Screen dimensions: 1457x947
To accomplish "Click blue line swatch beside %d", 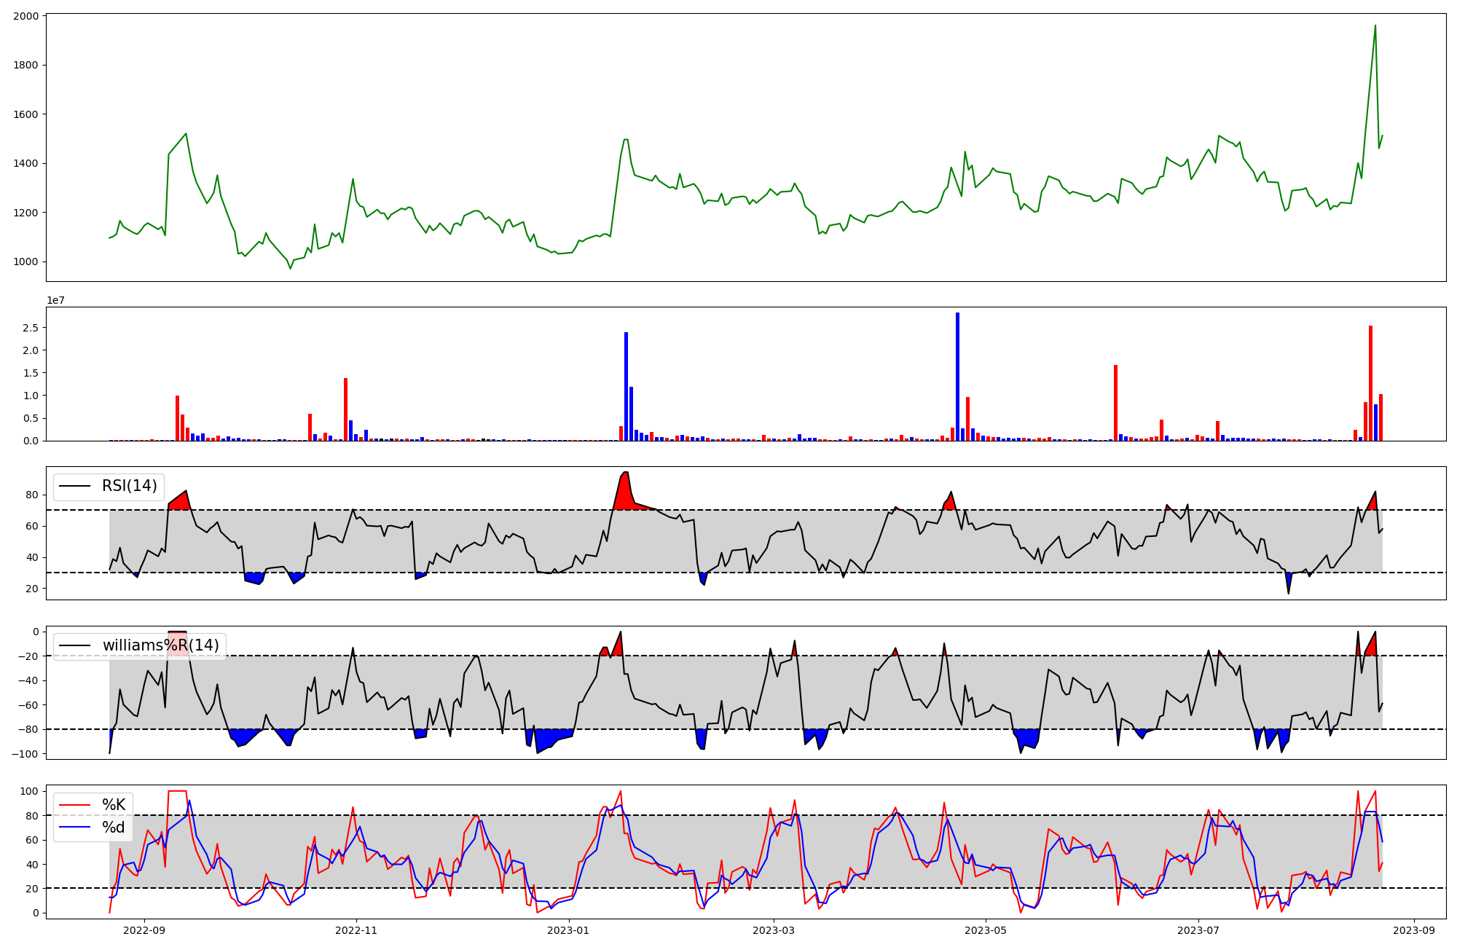I will pos(75,828).
